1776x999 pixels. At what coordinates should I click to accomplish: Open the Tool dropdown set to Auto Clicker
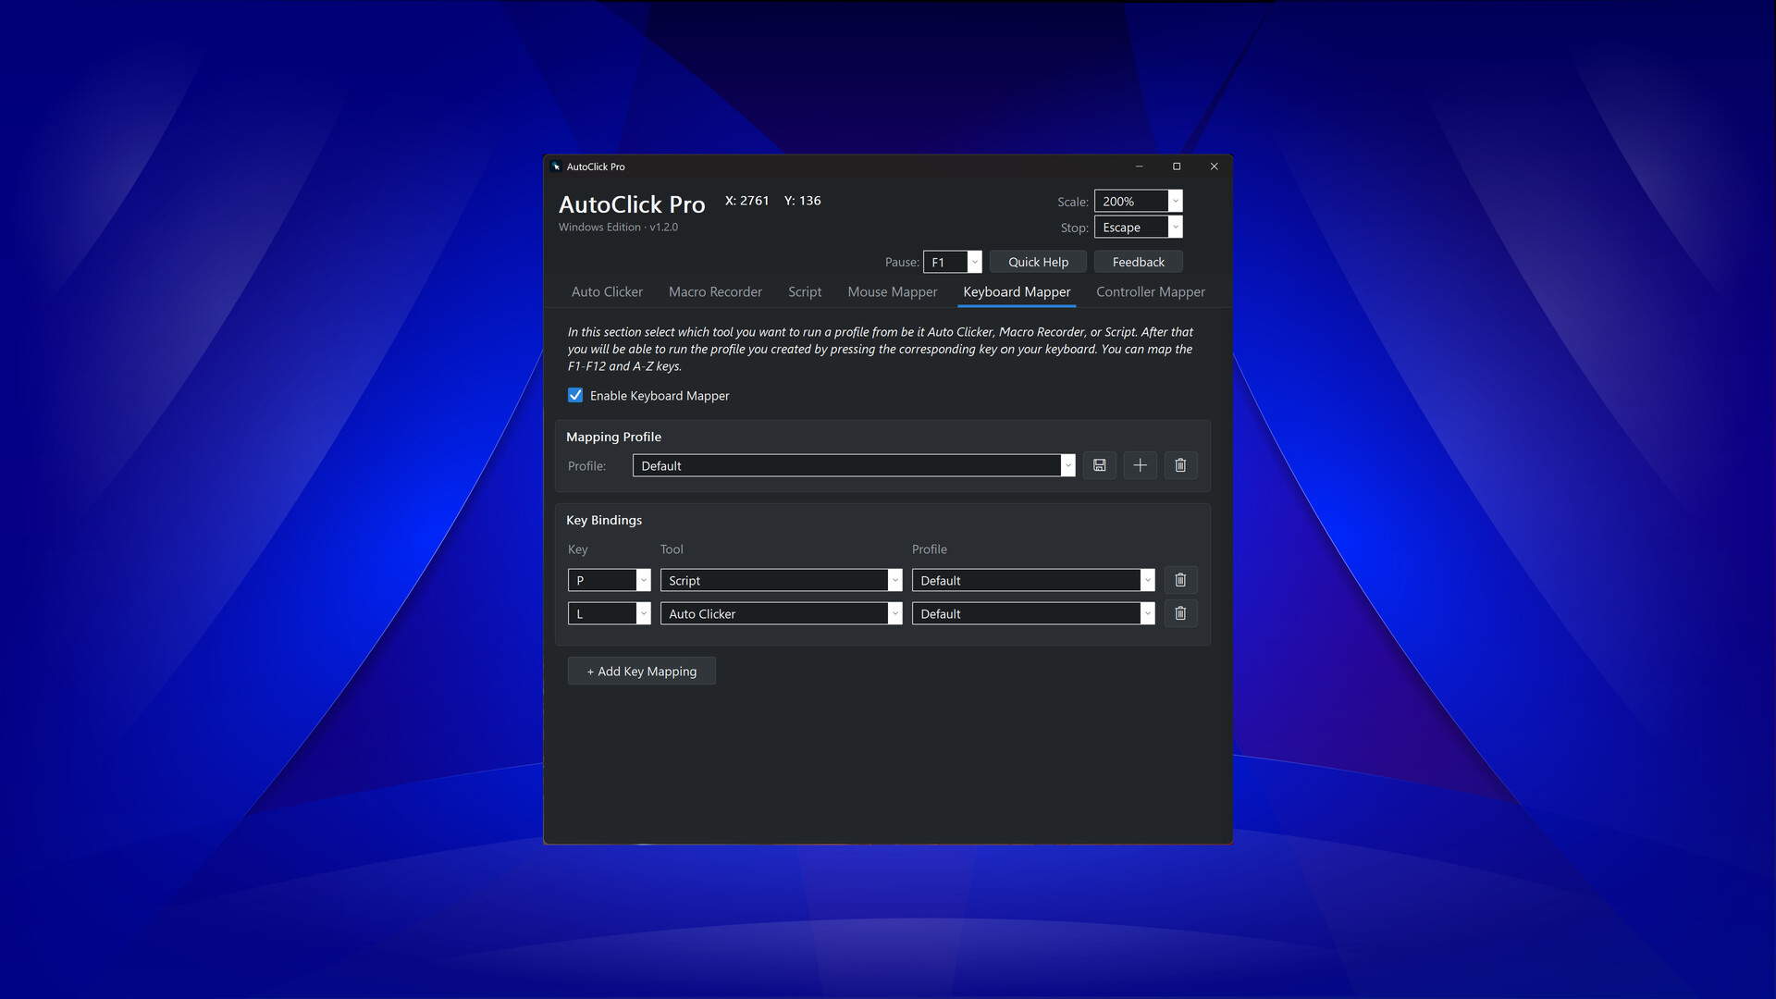coord(781,613)
